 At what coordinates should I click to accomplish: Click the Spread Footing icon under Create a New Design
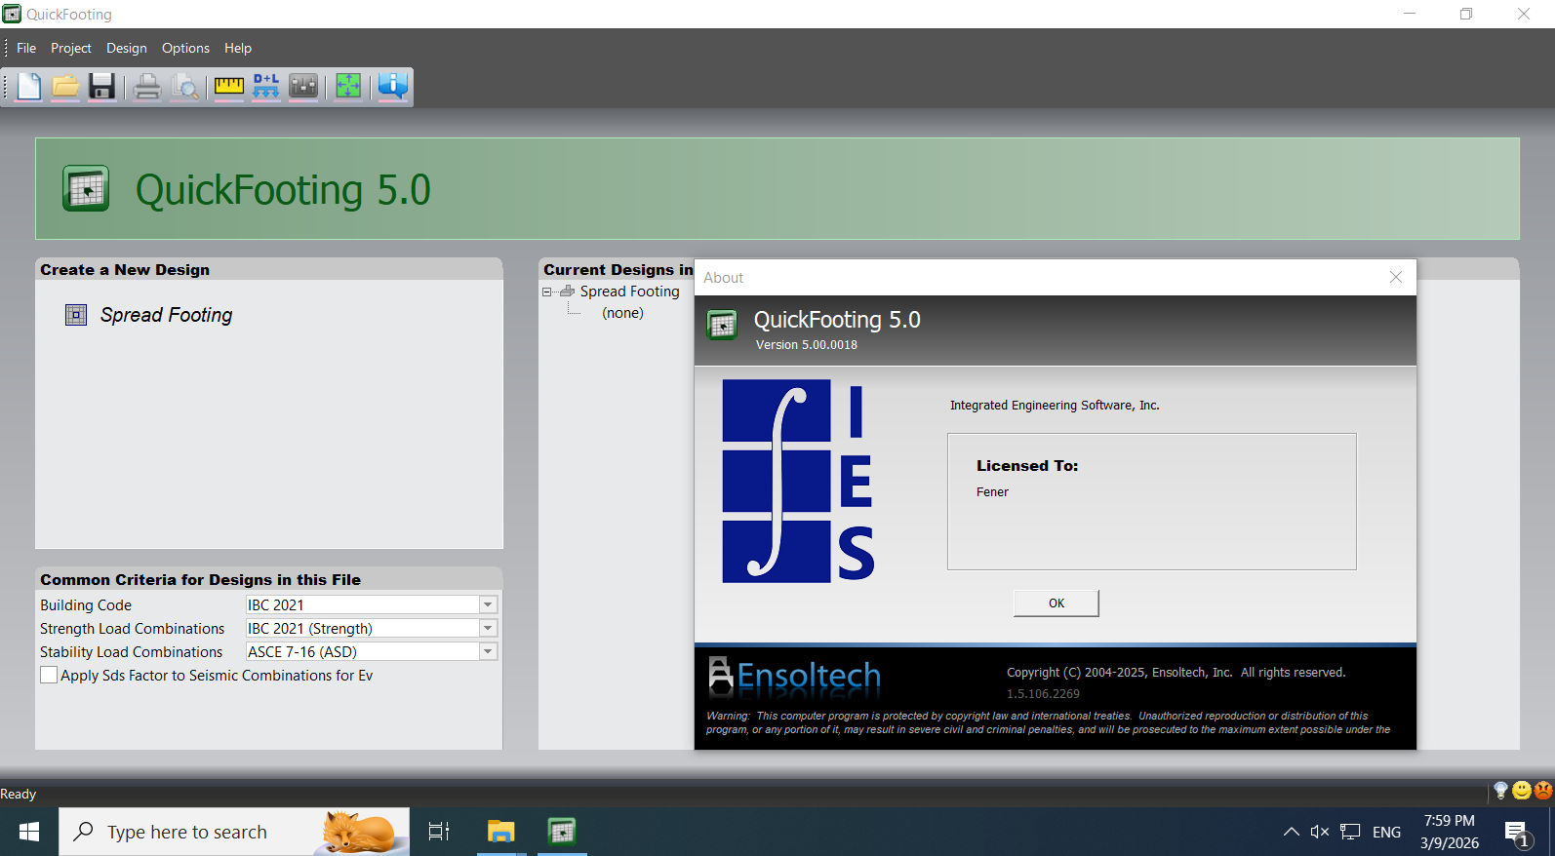click(76, 315)
